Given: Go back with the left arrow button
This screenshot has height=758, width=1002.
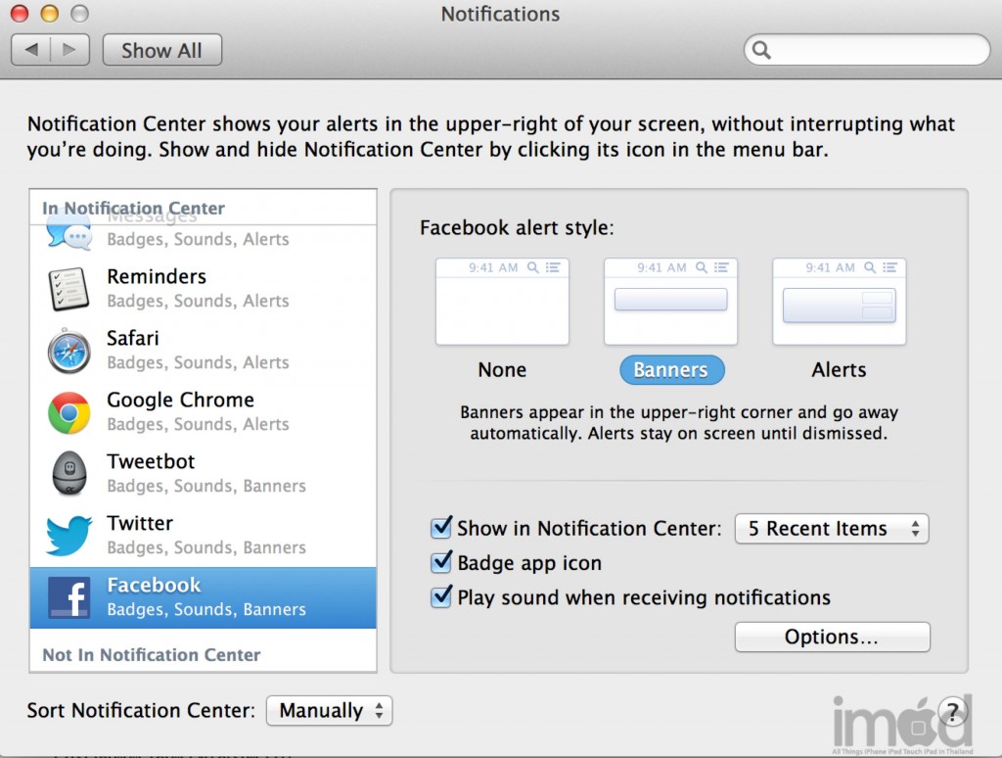Looking at the screenshot, I should 31,50.
